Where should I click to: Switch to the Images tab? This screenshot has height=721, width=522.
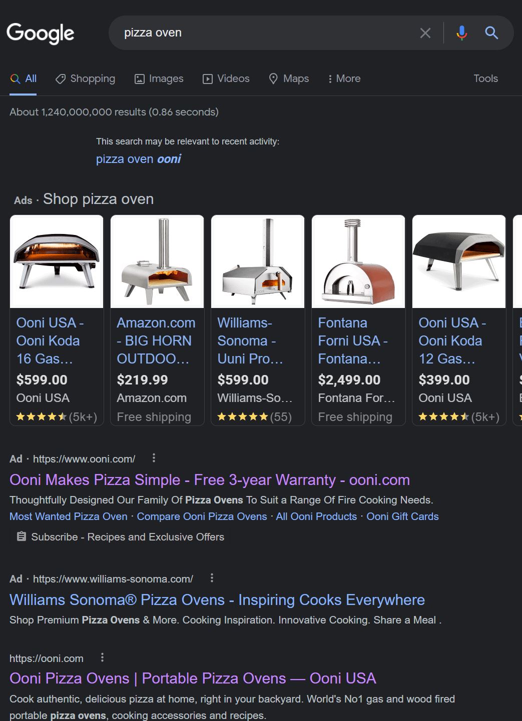[x=159, y=78]
